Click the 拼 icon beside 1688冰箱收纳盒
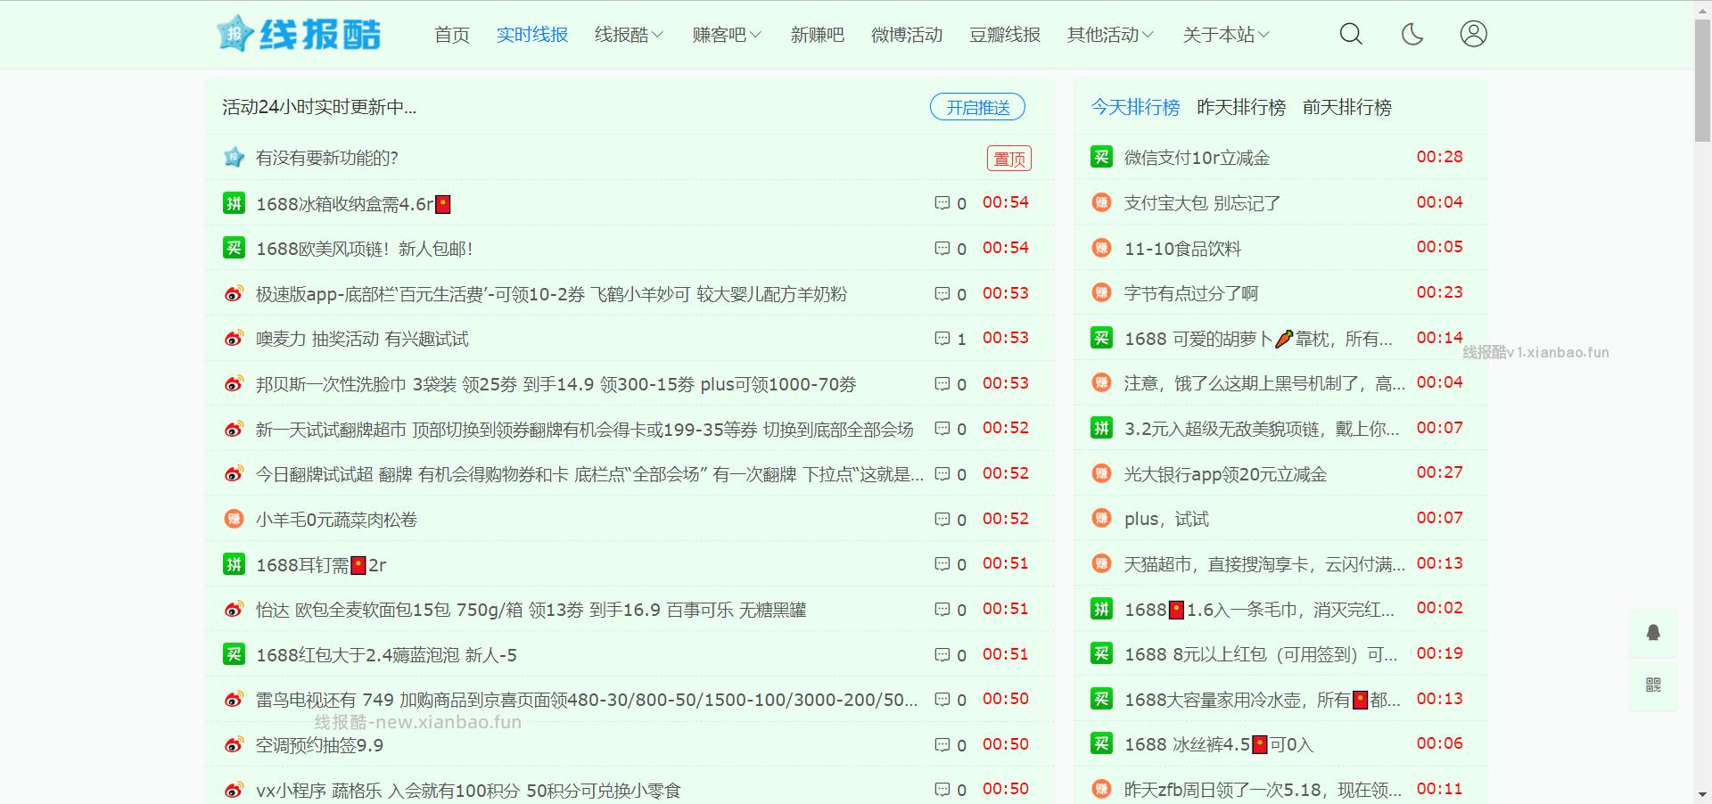Image resolution: width=1712 pixels, height=804 pixels. coord(233,203)
